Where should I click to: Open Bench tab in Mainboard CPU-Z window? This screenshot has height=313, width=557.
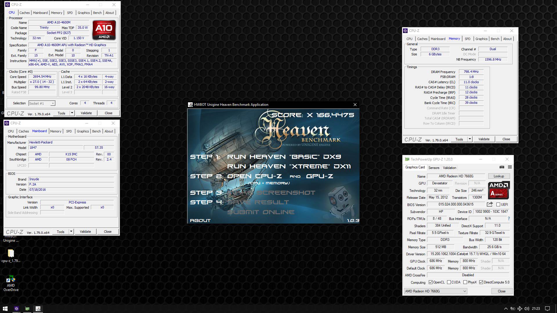96,131
